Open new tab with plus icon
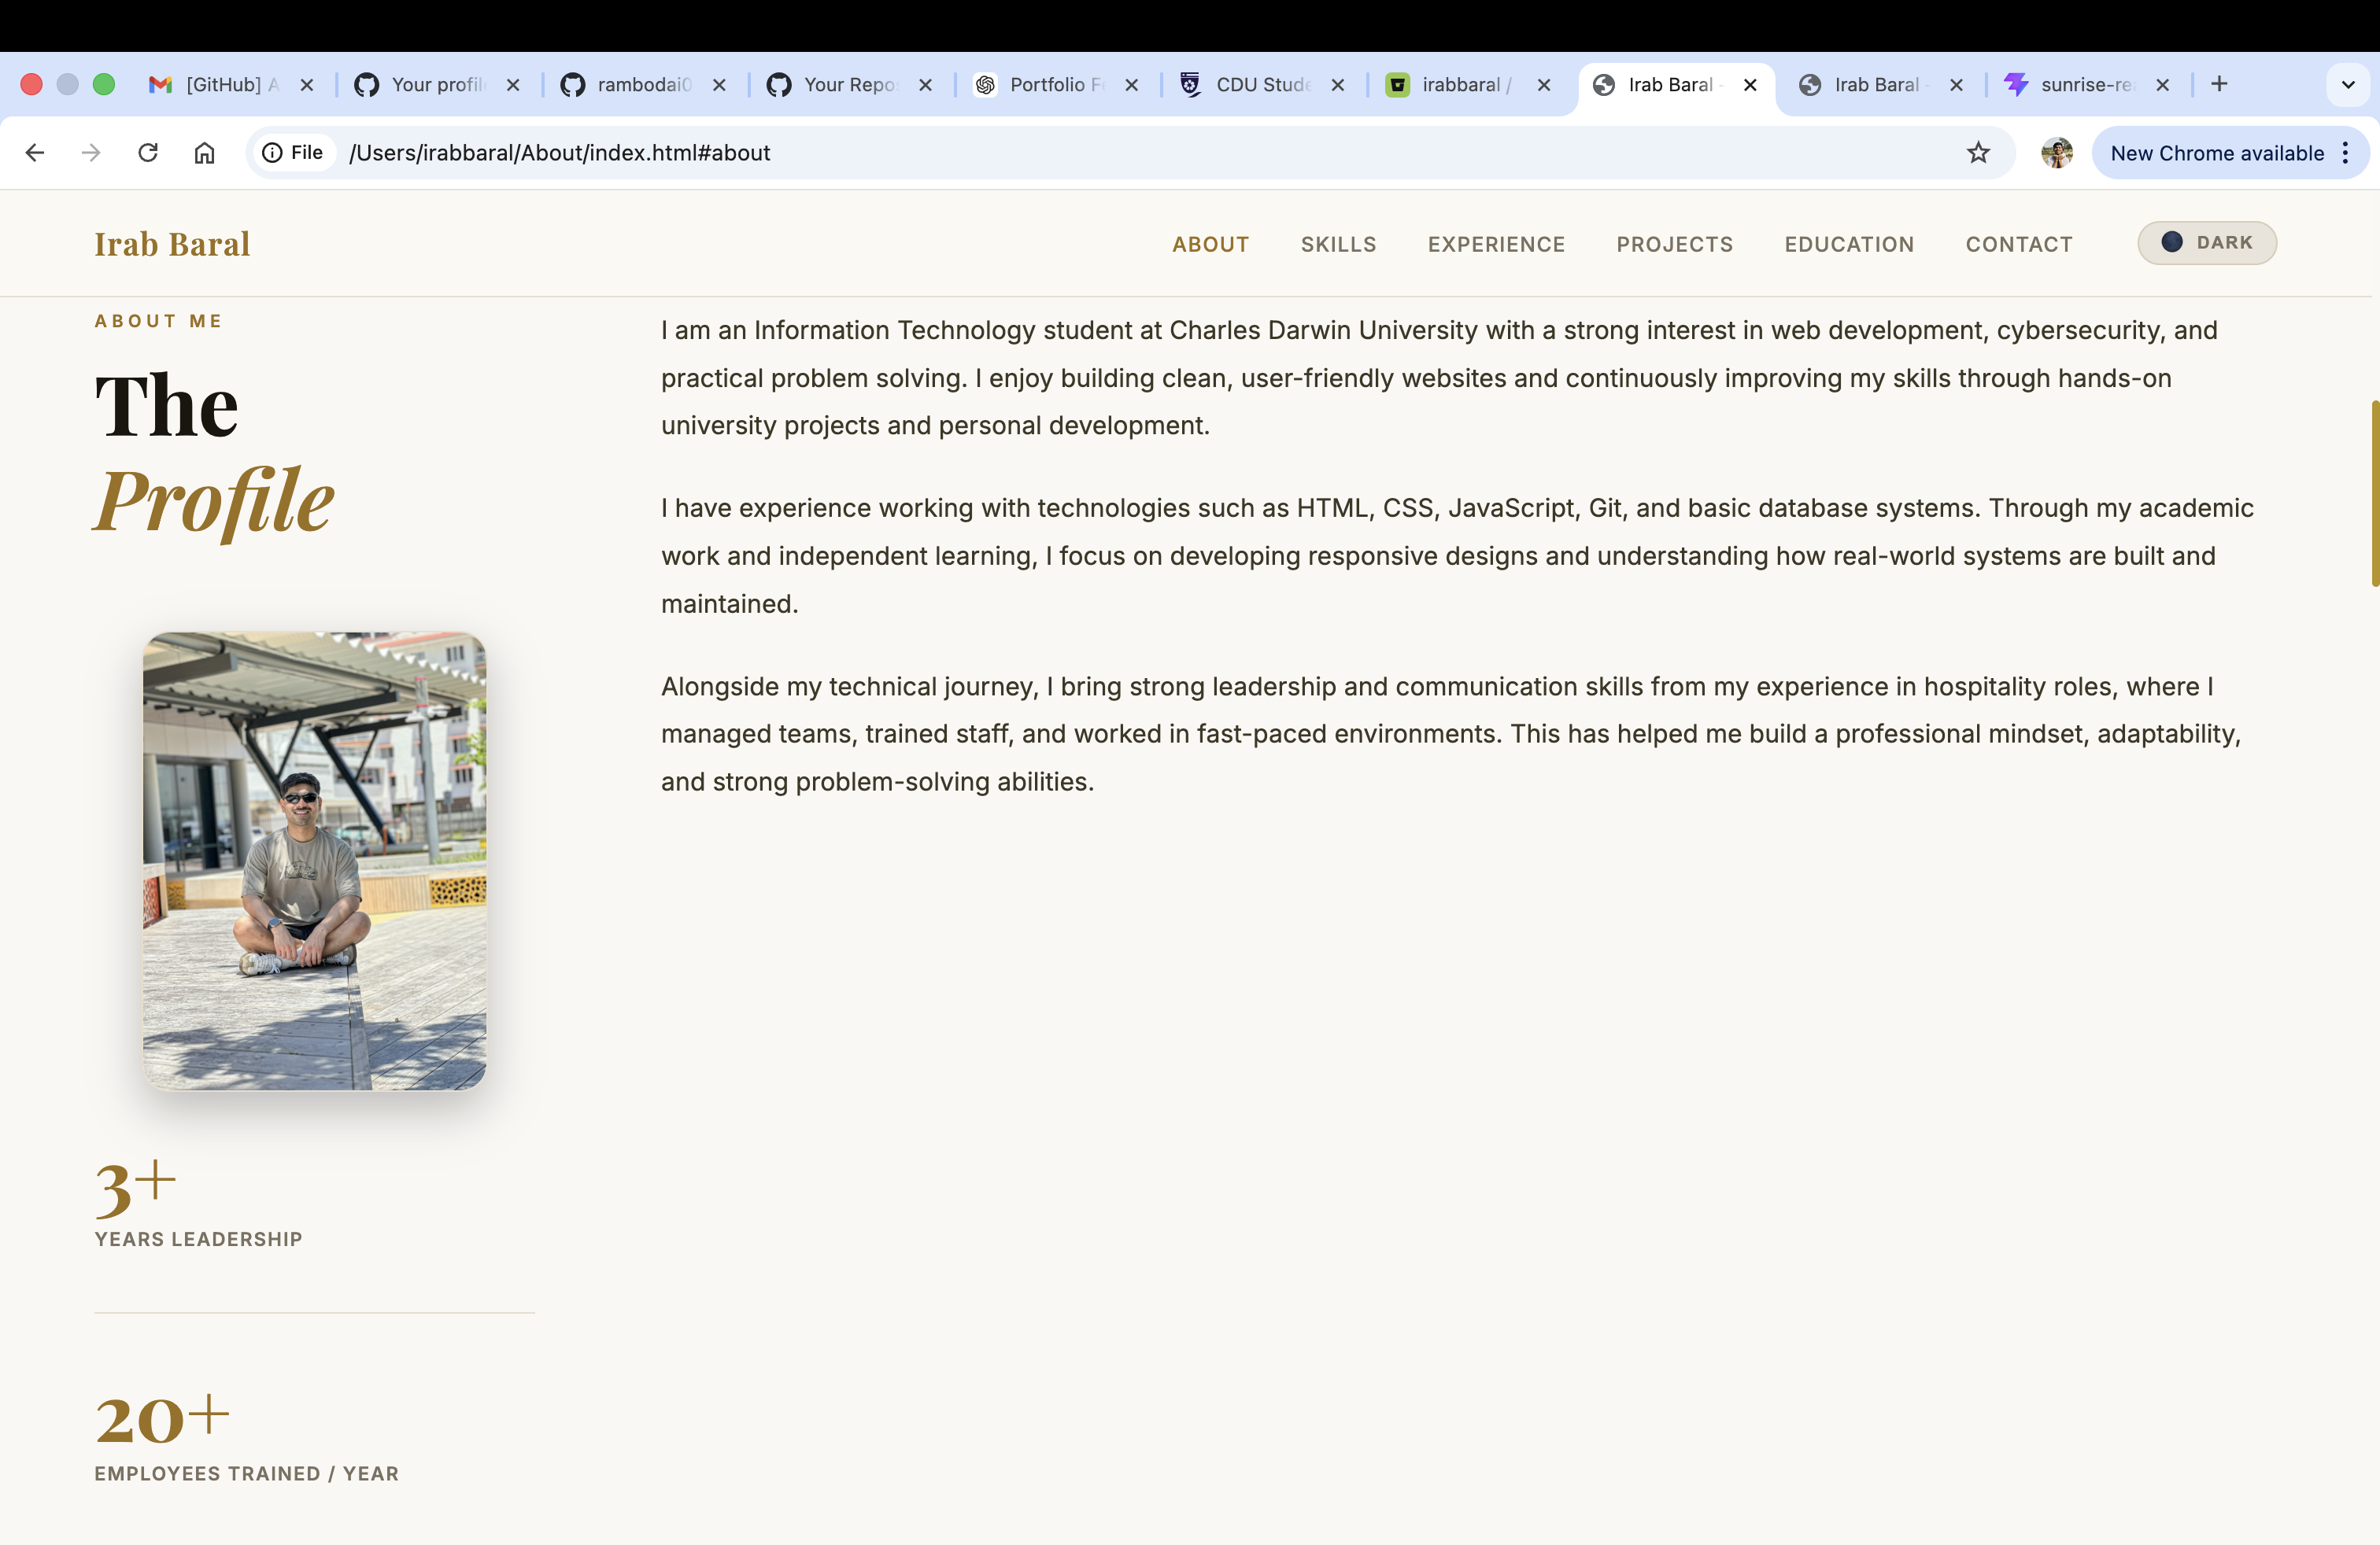The width and height of the screenshot is (2380, 1545). click(x=2219, y=84)
